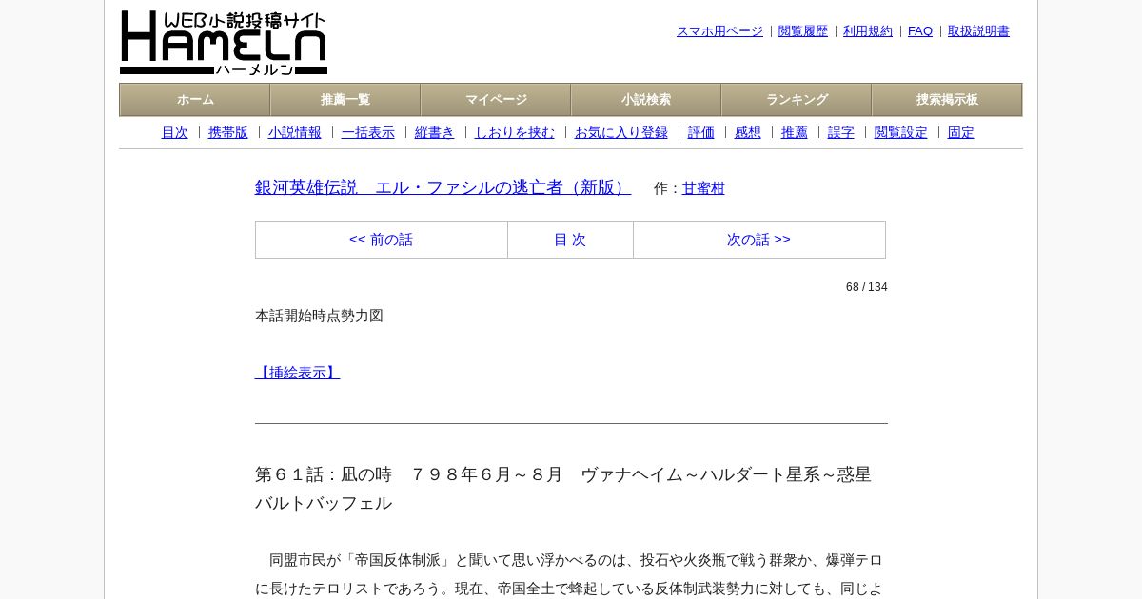Click the 68 / 134 page counter
Screen dimensions: 1142x599
tap(867, 287)
